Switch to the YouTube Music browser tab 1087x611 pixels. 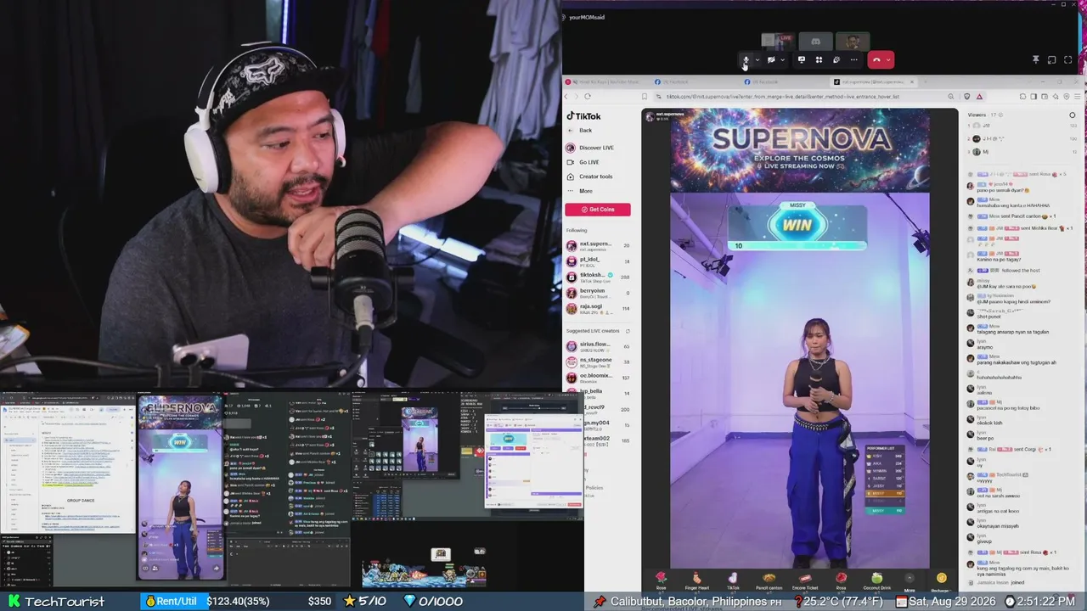608,81
